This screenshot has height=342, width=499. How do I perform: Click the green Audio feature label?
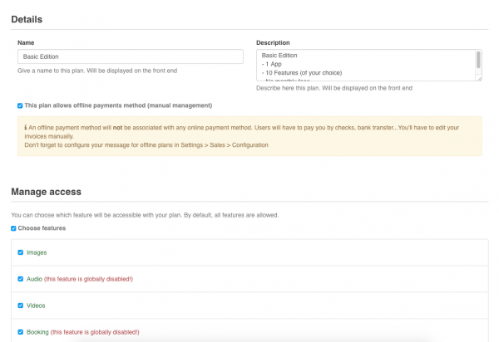(35, 279)
